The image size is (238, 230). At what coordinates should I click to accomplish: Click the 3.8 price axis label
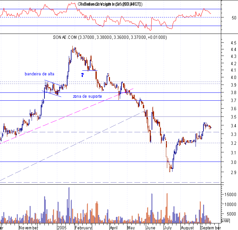233,92
